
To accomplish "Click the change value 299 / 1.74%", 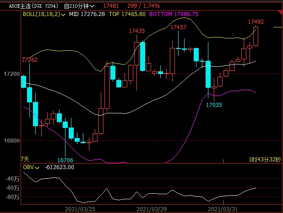I will click(x=143, y=6).
